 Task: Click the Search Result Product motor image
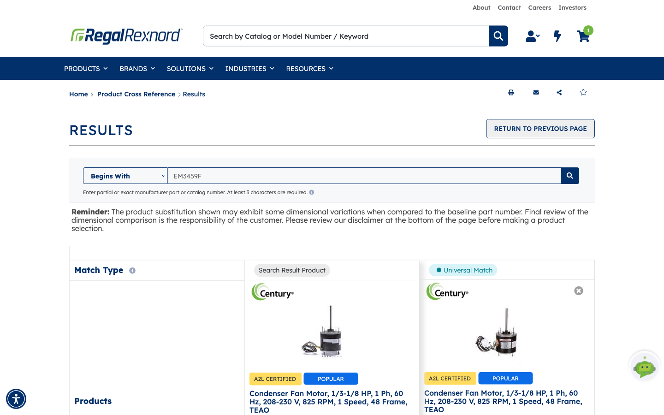(x=323, y=332)
